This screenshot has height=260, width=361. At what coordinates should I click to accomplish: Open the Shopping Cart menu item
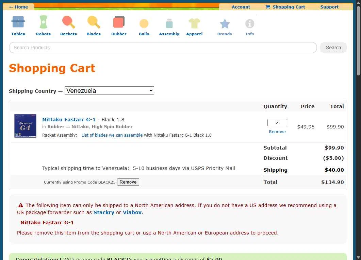coord(289,7)
